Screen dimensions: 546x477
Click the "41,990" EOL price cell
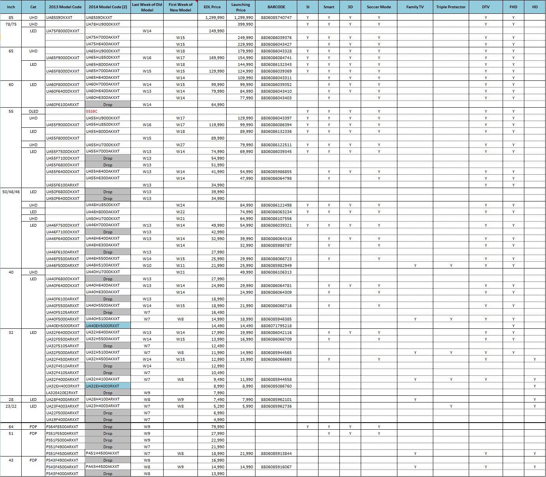pos(212,172)
